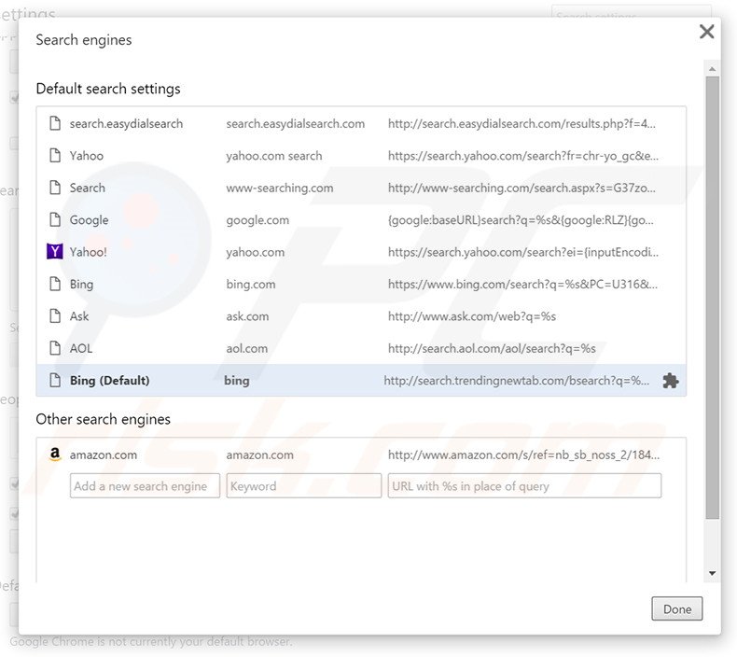Focus the Keyword input field
This screenshot has height=657, width=737.
[303, 486]
